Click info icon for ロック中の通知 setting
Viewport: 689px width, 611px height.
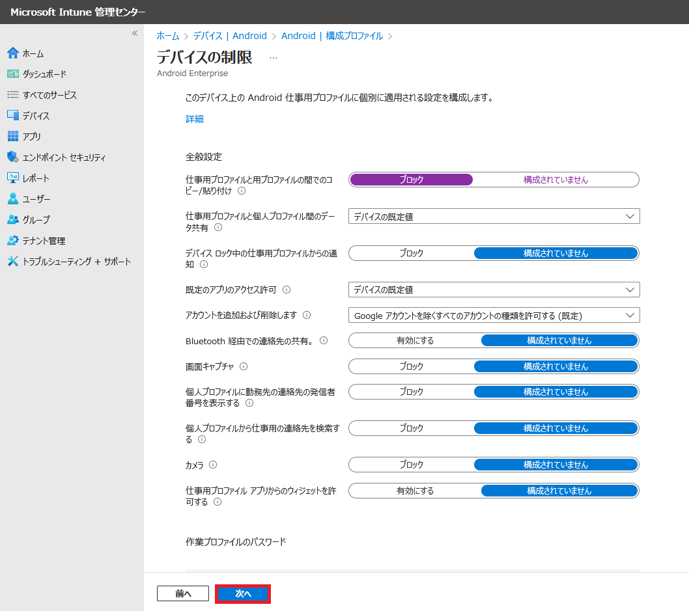point(204,264)
